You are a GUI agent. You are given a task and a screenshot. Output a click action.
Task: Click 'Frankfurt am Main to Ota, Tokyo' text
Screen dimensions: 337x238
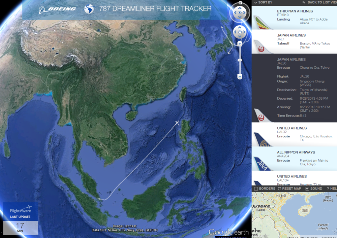[x=314, y=162]
